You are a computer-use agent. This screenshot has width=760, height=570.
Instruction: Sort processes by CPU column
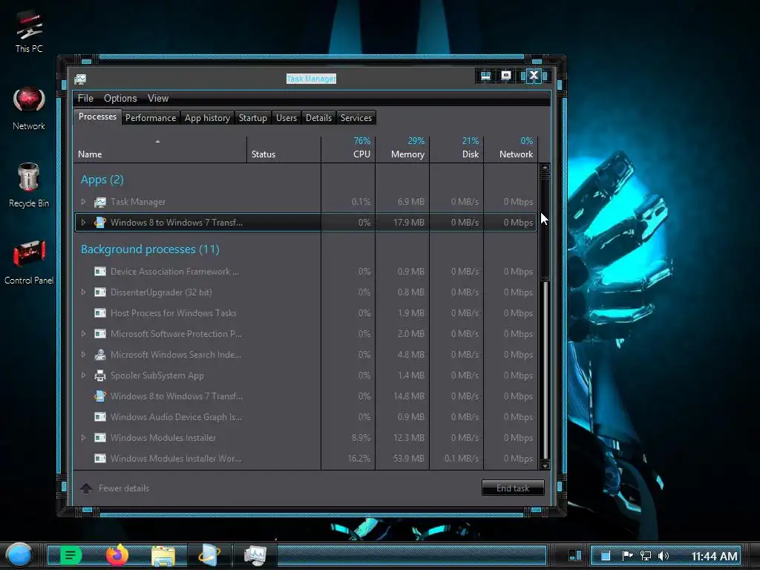click(348, 149)
